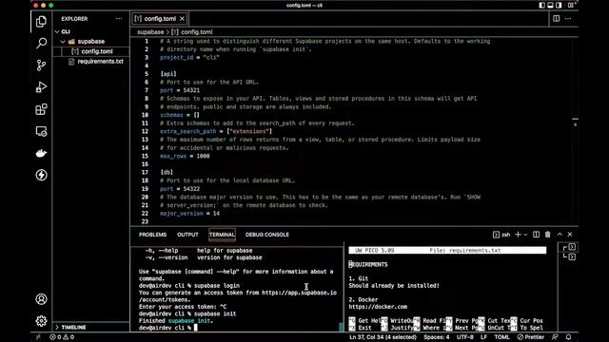Change indentation via Spaces: 4
Screen dimensions: 609x342
point(437,337)
